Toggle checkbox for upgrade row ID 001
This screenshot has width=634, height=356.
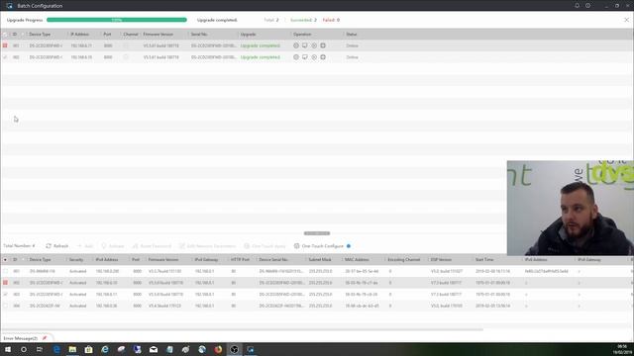coord(5,45)
